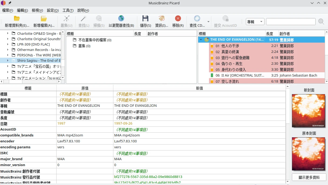
Task: Open the 專輯 search type dropdown
Action: (x=255, y=22)
